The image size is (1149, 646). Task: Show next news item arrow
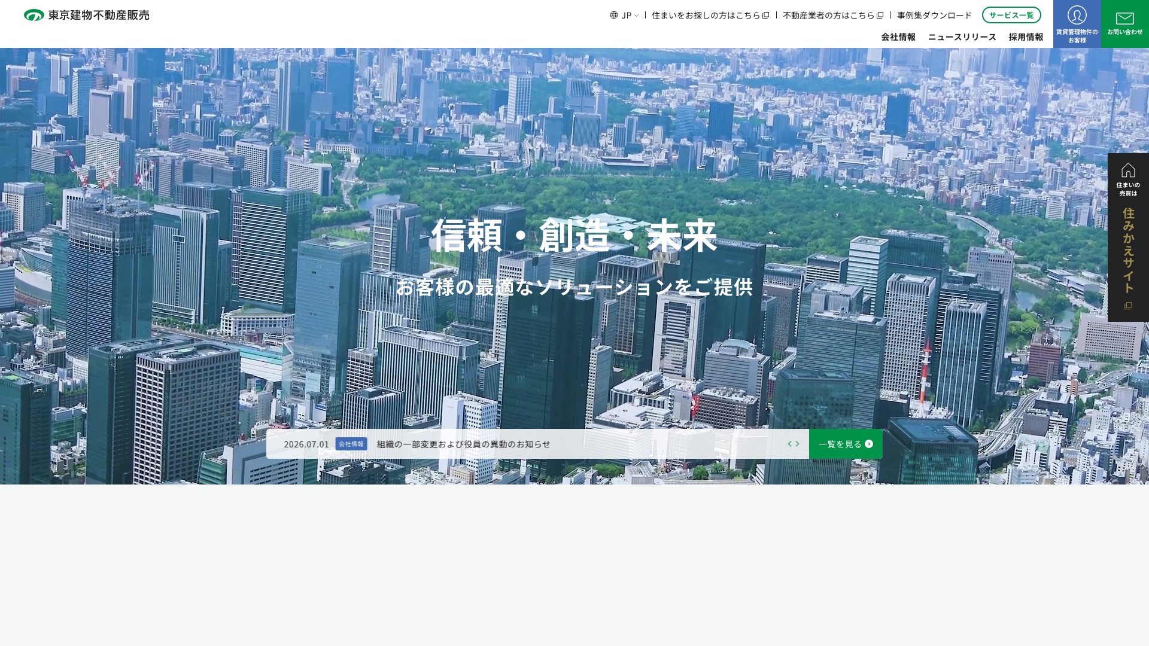point(797,444)
